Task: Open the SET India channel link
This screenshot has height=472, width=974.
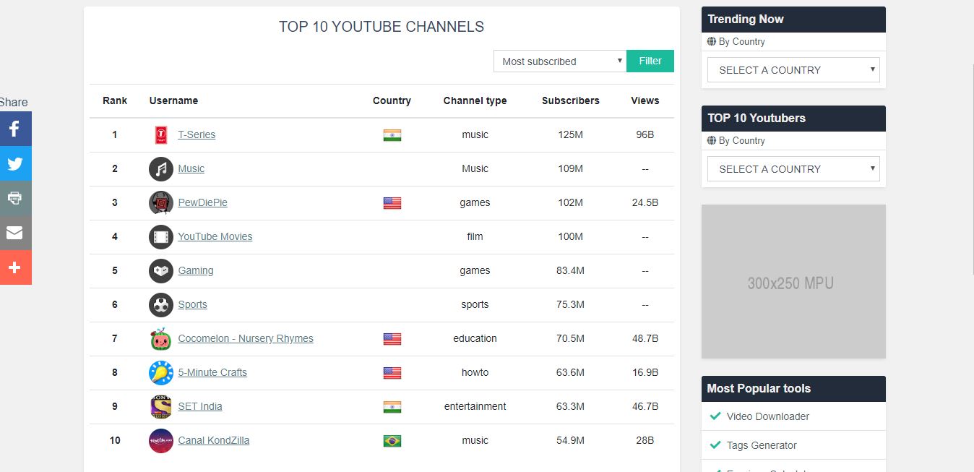Action: tap(200, 406)
